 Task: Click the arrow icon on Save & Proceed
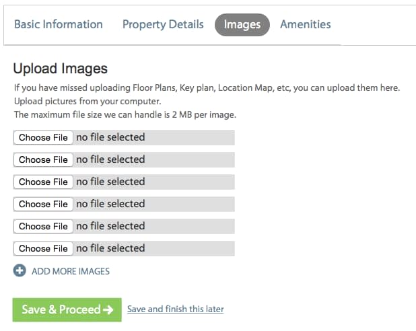(x=108, y=309)
